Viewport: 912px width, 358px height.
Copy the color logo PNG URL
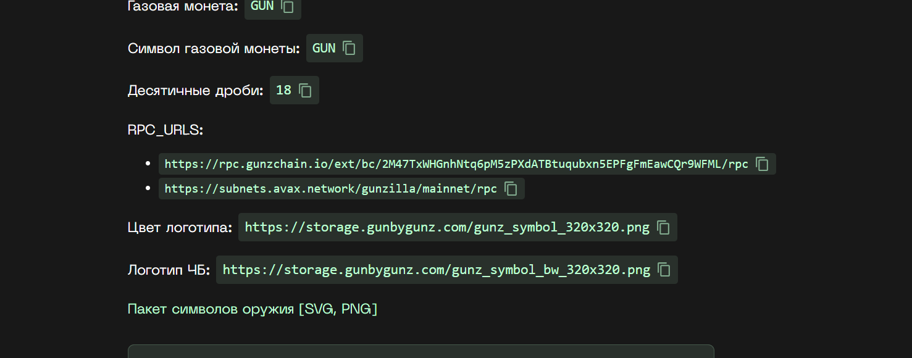[664, 227]
